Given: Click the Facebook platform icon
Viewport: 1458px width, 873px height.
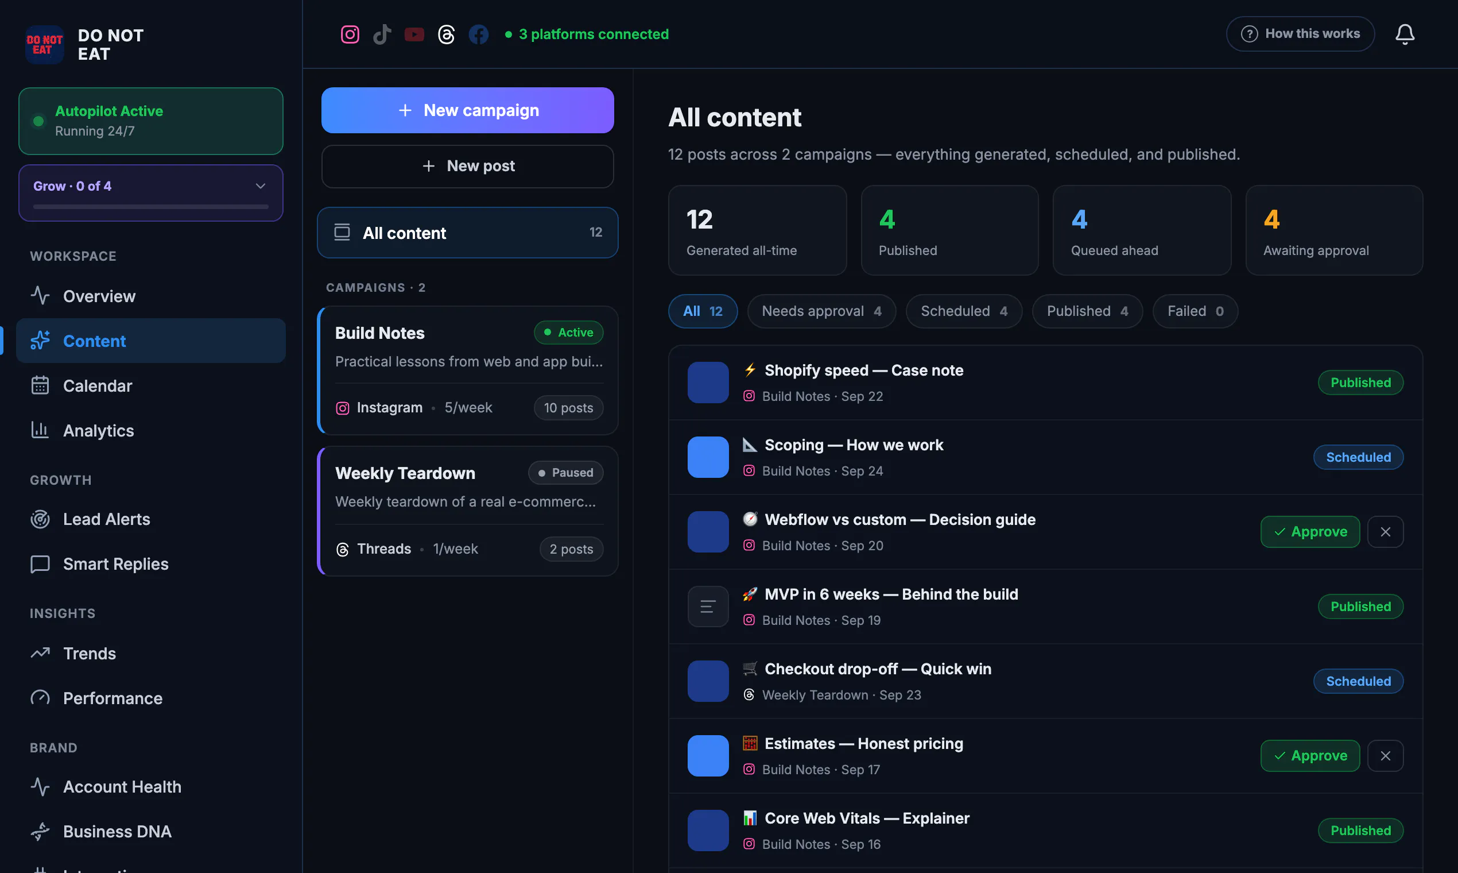Looking at the screenshot, I should pyautogui.click(x=479, y=34).
